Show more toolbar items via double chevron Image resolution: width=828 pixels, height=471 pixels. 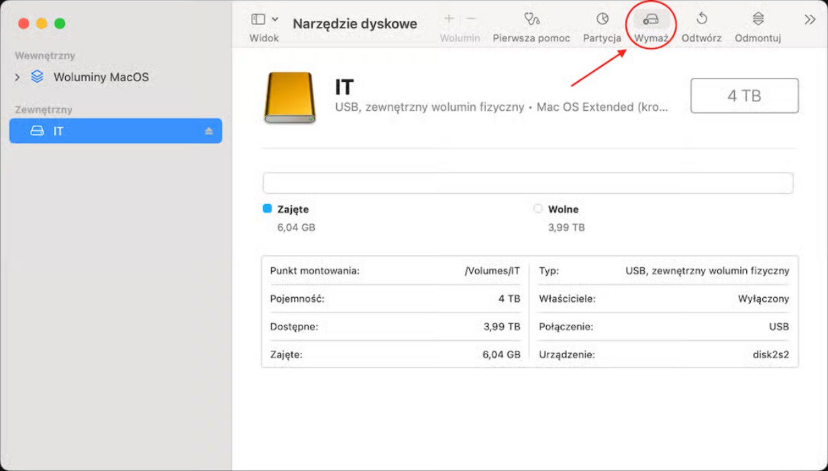point(809,19)
